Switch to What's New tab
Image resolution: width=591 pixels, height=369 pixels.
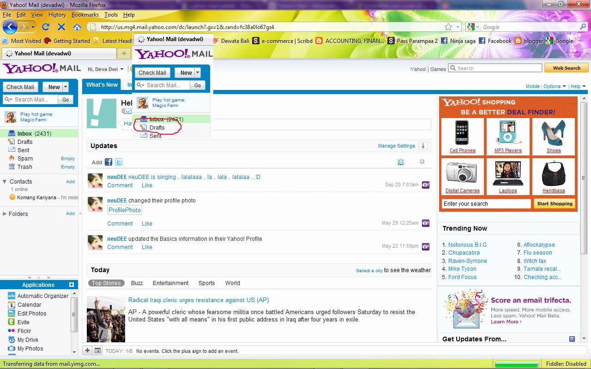(x=102, y=85)
